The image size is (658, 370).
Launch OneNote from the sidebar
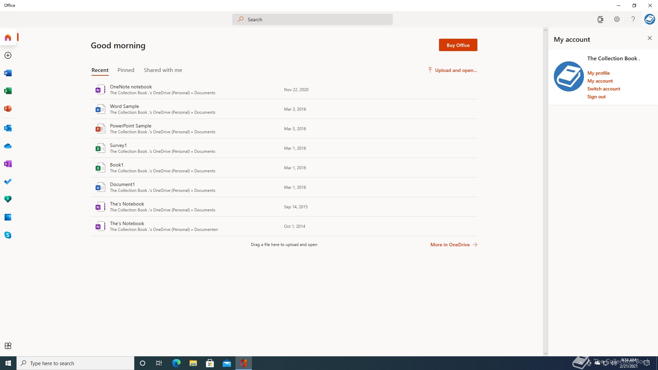(8, 164)
